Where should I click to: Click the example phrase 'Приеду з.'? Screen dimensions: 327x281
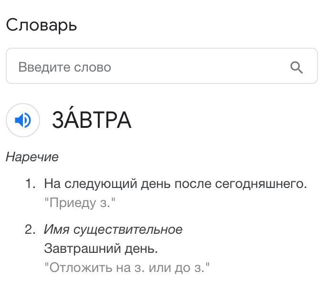[x=80, y=203]
